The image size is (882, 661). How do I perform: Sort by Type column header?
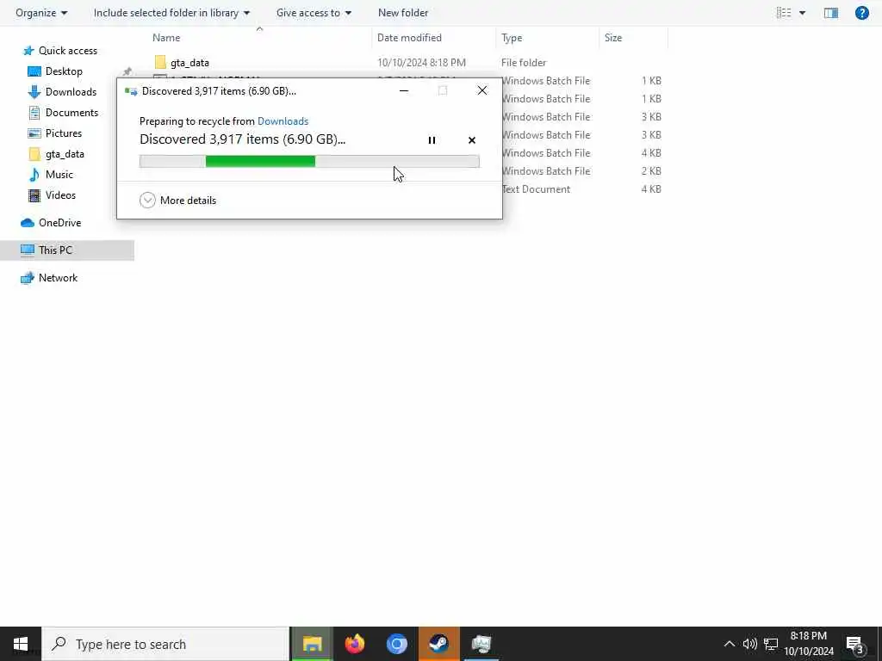point(512,38)
